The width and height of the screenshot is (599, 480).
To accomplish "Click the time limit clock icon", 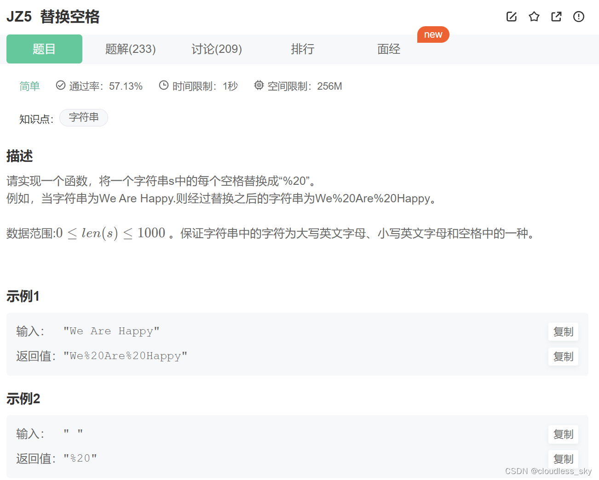I will click(164, 85).
